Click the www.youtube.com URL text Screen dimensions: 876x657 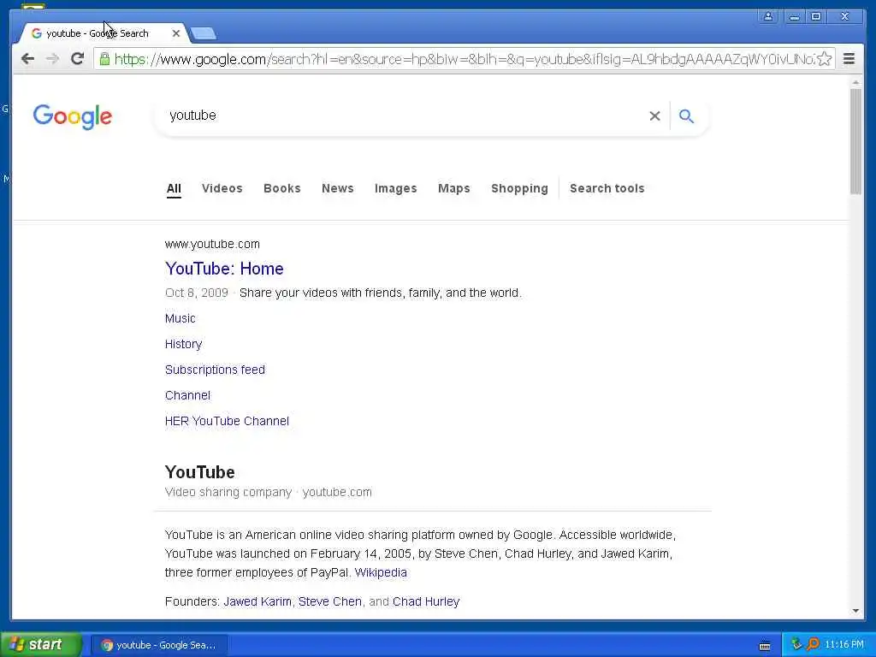pyautogui.click(x=212, y=244)
